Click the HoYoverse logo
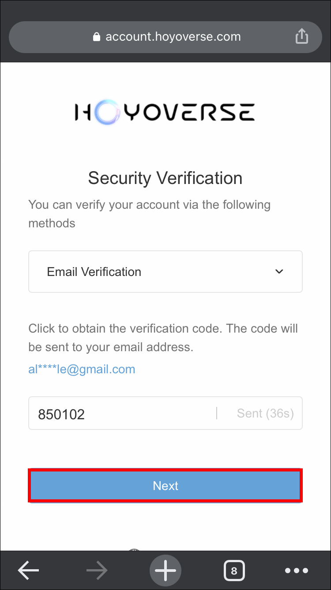331x590 pixels. (x=165, y=112)
